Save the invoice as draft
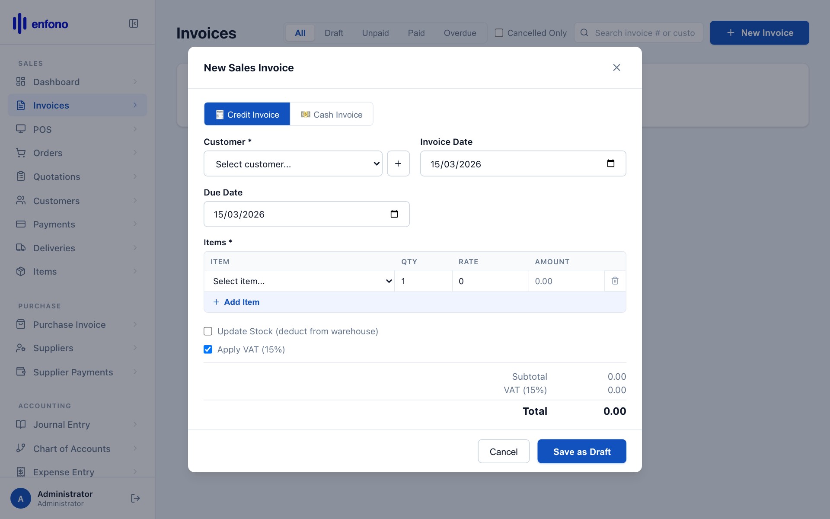The width and height of the screenshot is (830, 519). (x=581, y=451)
